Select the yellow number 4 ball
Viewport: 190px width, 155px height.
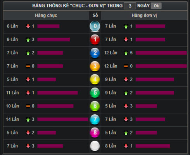click(95, 79)
